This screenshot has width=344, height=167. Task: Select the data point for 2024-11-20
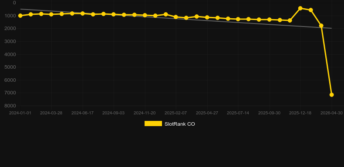(145, 15)
